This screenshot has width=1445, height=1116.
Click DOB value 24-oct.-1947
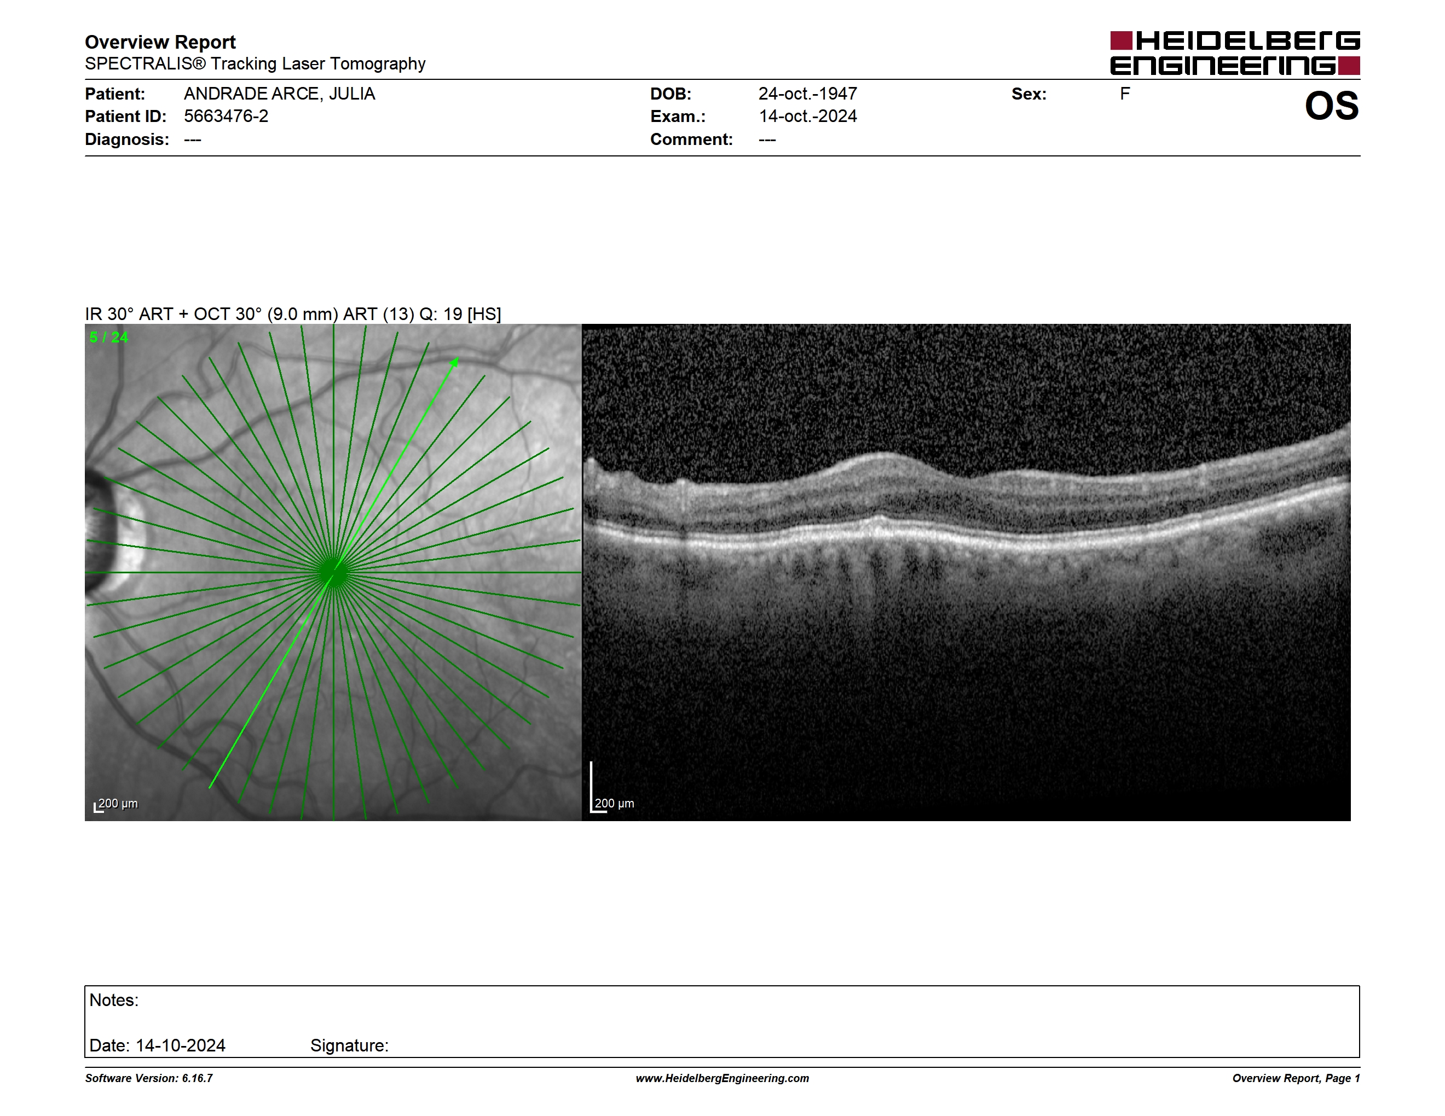pos(807,94)
